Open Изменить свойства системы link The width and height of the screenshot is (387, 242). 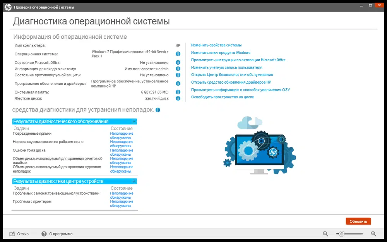[x=216, y=45]
